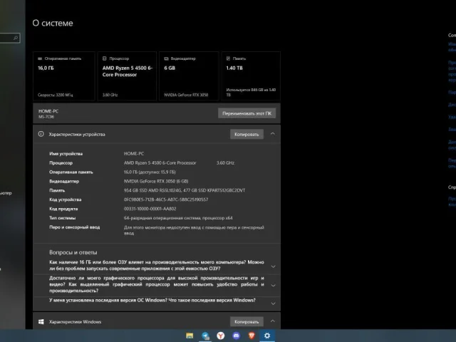
Task: Click the search magnifier icon in sidebar
Action: 16,38
